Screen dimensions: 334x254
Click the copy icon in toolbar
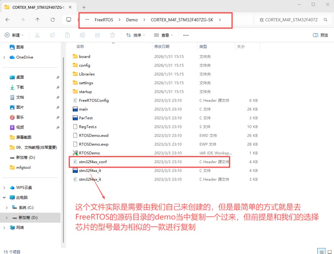point(52,35)
